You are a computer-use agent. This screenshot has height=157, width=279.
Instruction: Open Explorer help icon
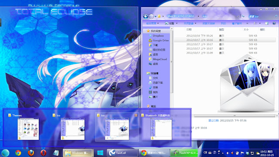tap(274, 23)
